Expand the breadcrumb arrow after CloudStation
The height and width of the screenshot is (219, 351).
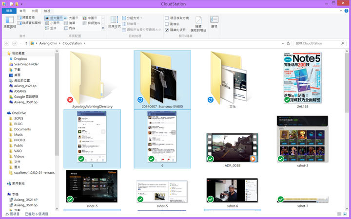[85, 43]
